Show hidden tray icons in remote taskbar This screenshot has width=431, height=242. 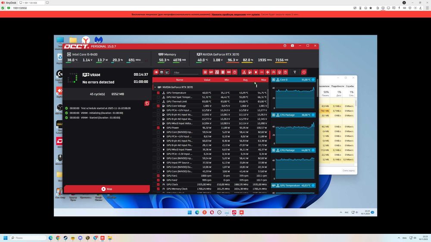341,212
